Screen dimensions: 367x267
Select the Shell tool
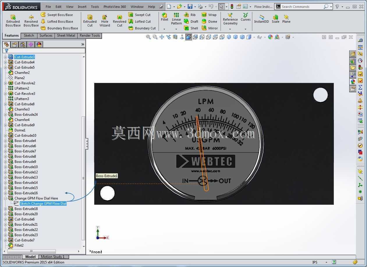pos(191,28)
